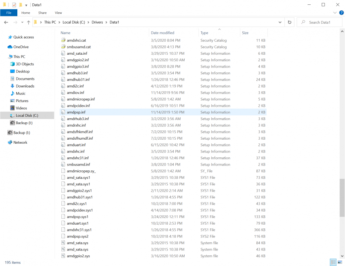Click the refresh icon in the address bar
Screen dimensions: 345x266
(x=290, y=22)
